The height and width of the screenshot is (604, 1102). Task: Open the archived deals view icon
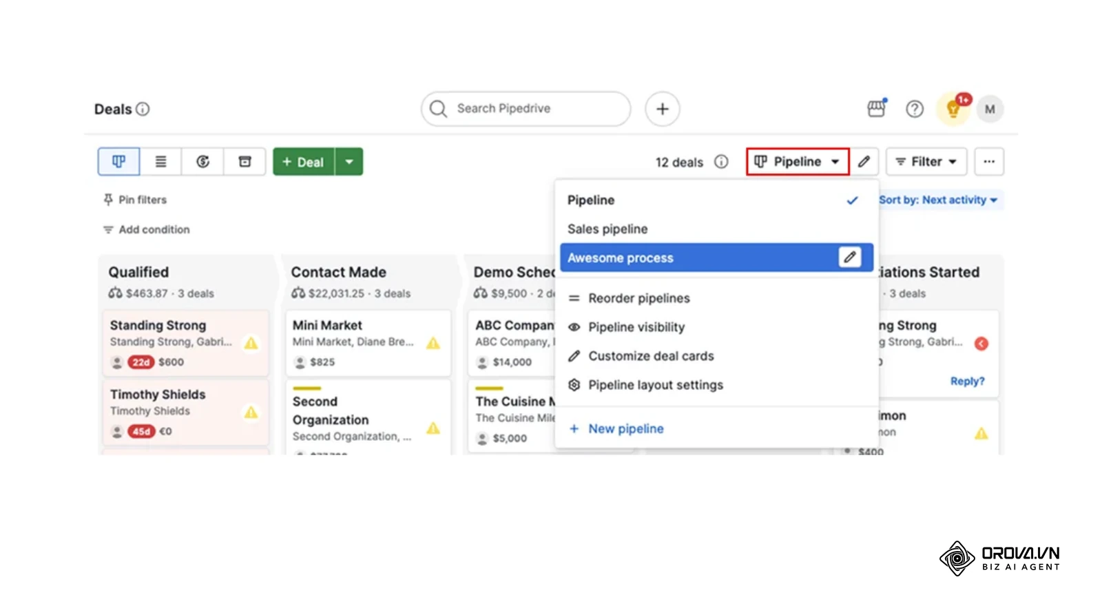point(245,162)
